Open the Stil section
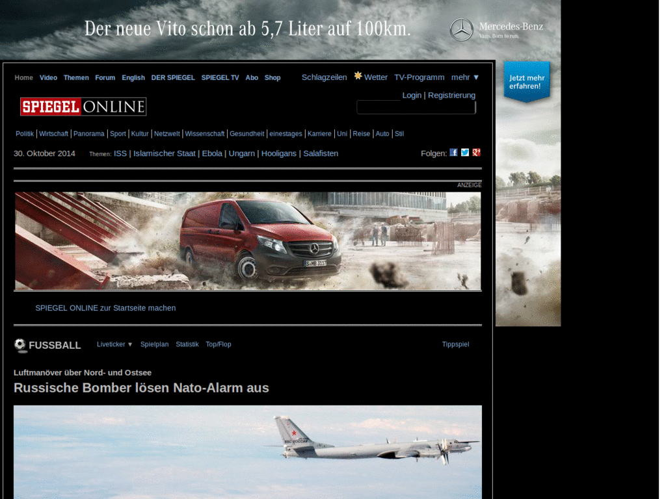The height and width of the screenshot is (499, 666). tap(399, 134)
